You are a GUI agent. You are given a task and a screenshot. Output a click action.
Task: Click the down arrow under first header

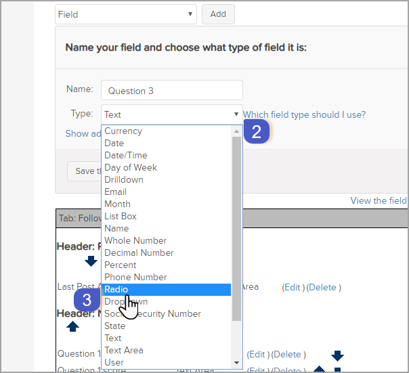click(91, 261)
